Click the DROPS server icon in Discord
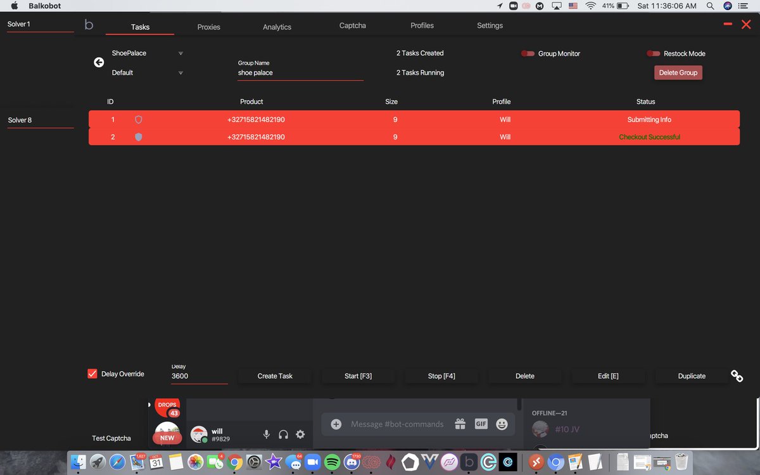Image resolution: width=760 pixels, height=475 pixels. pos(167,407)
